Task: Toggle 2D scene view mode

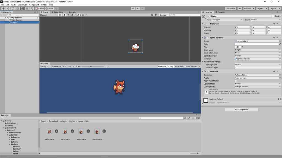Action: (x=60, y=15)
